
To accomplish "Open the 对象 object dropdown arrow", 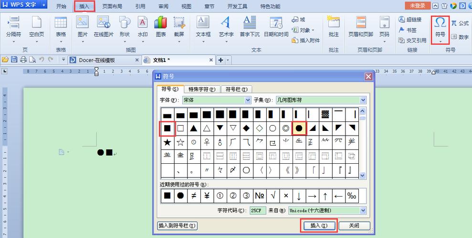I will (313, 30).
